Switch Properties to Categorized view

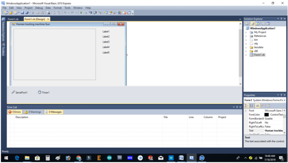246,106
